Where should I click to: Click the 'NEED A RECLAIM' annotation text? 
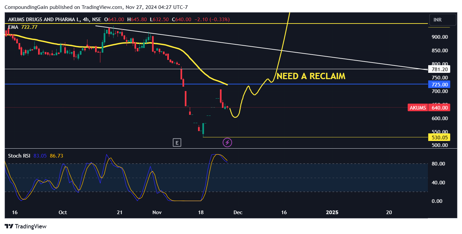(311, 76)
